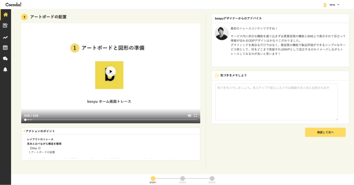Click the memo note icon beside 気づきをメモしよう

217,75
